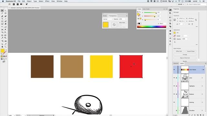The width and height of the screenshot is (207, 116).
Task: Click the toolbox Fill color box
Action: pyautogui.click(x=3, y=51)
